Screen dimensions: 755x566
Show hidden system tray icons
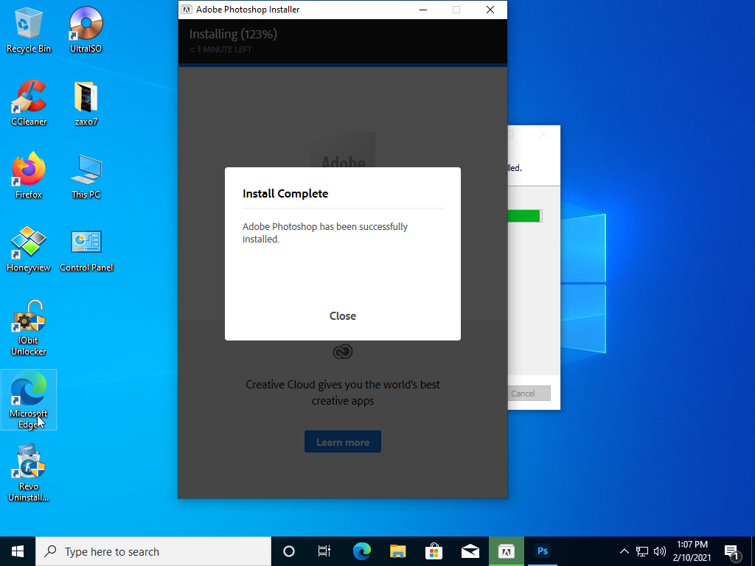[624, 551]
